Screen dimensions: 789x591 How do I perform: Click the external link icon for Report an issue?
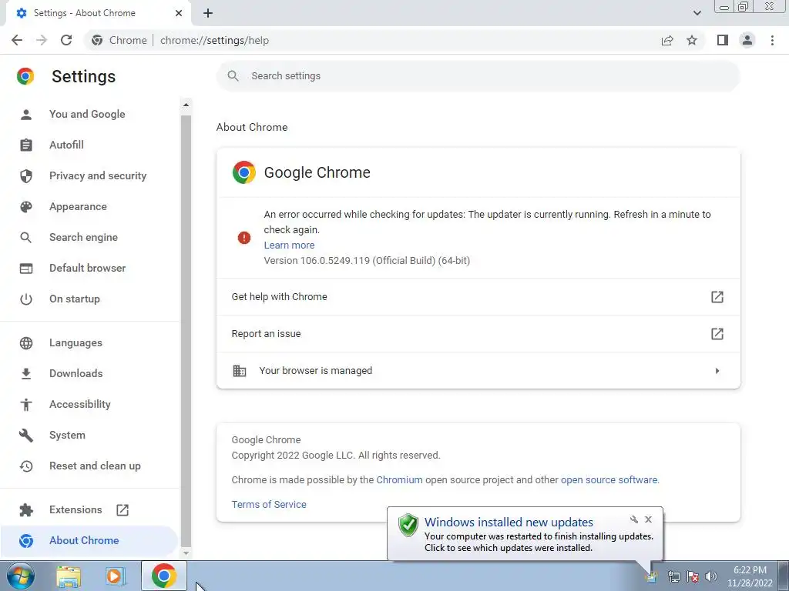(717, 334)
